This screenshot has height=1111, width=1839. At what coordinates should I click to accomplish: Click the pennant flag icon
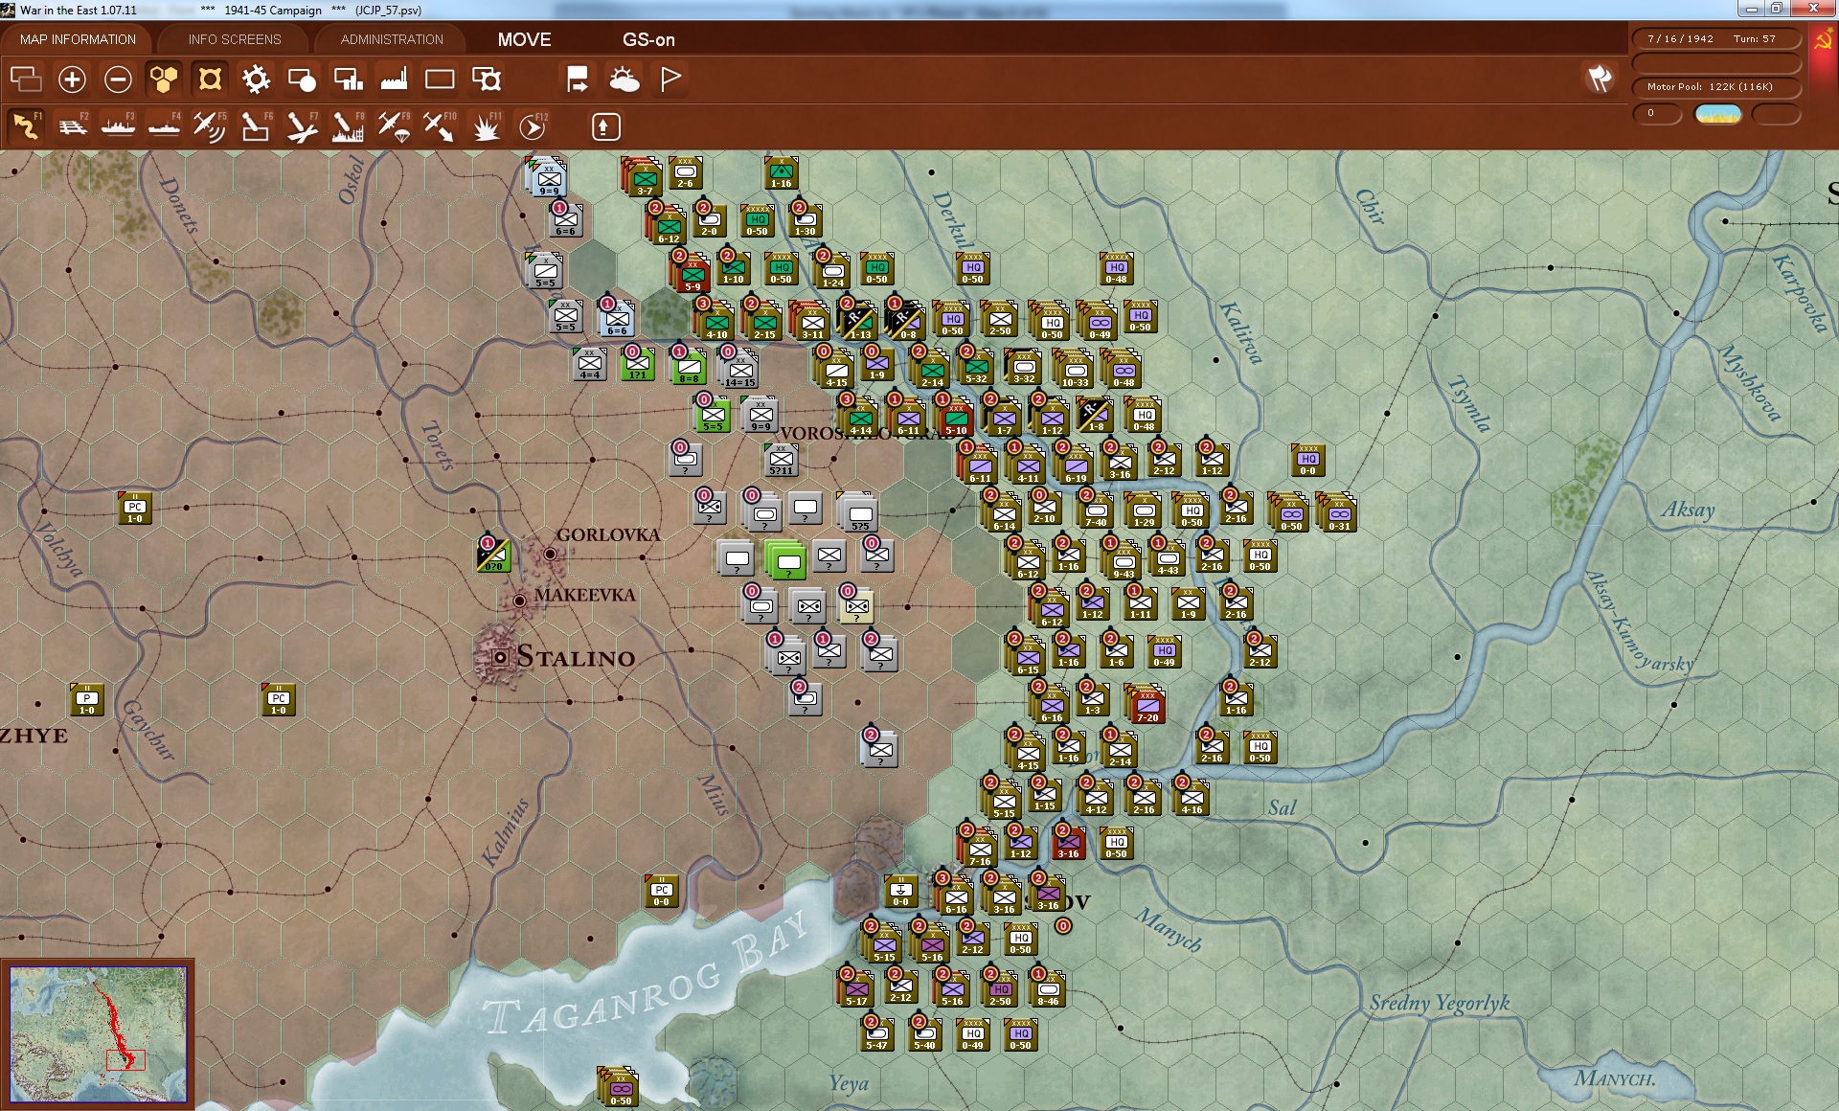coord(670,79)
